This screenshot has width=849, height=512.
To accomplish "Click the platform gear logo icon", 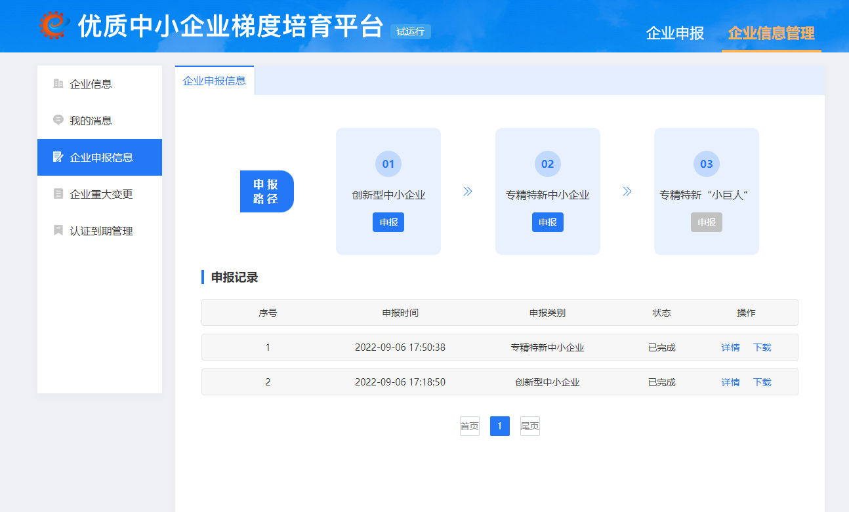I will [54, 26].
